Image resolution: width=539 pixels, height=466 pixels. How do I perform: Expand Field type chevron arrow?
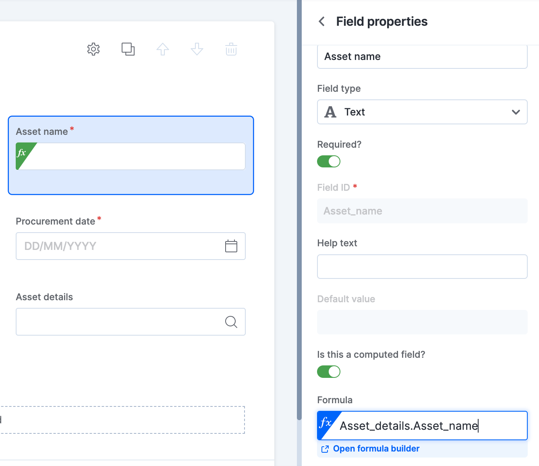click(516, 112)
